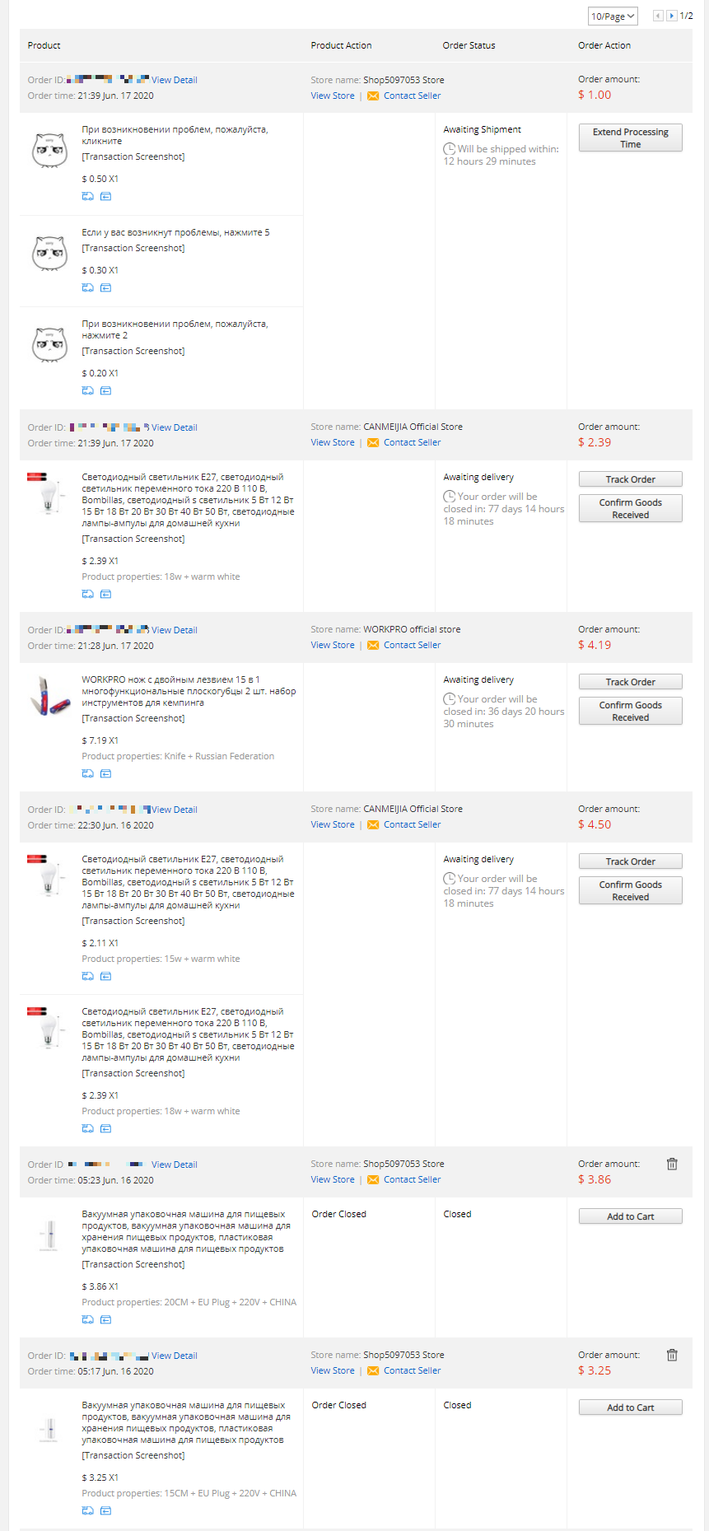Screen dimensions: 709x1531
Task: Click the truck icon under the 20CM vacuum sealer
Action: point(87,1319)
